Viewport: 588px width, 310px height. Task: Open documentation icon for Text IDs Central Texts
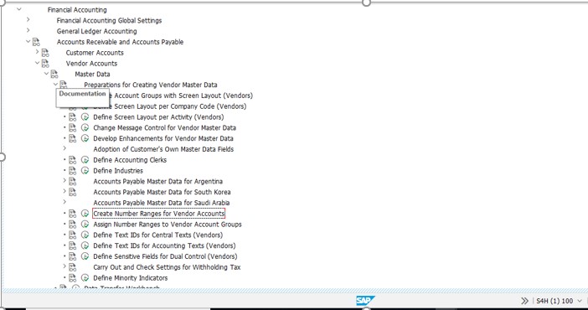(72, 235)
